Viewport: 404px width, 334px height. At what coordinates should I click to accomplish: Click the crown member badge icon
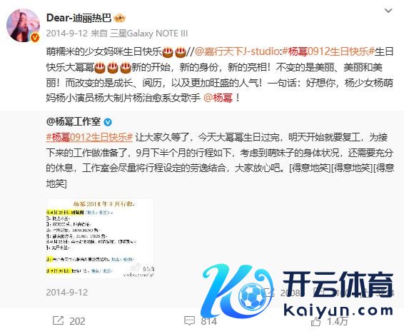point(119,18)
